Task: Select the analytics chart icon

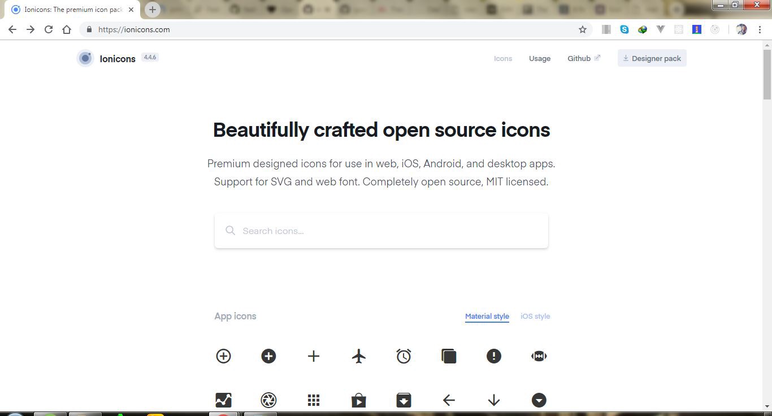Action: pos(223,400)
